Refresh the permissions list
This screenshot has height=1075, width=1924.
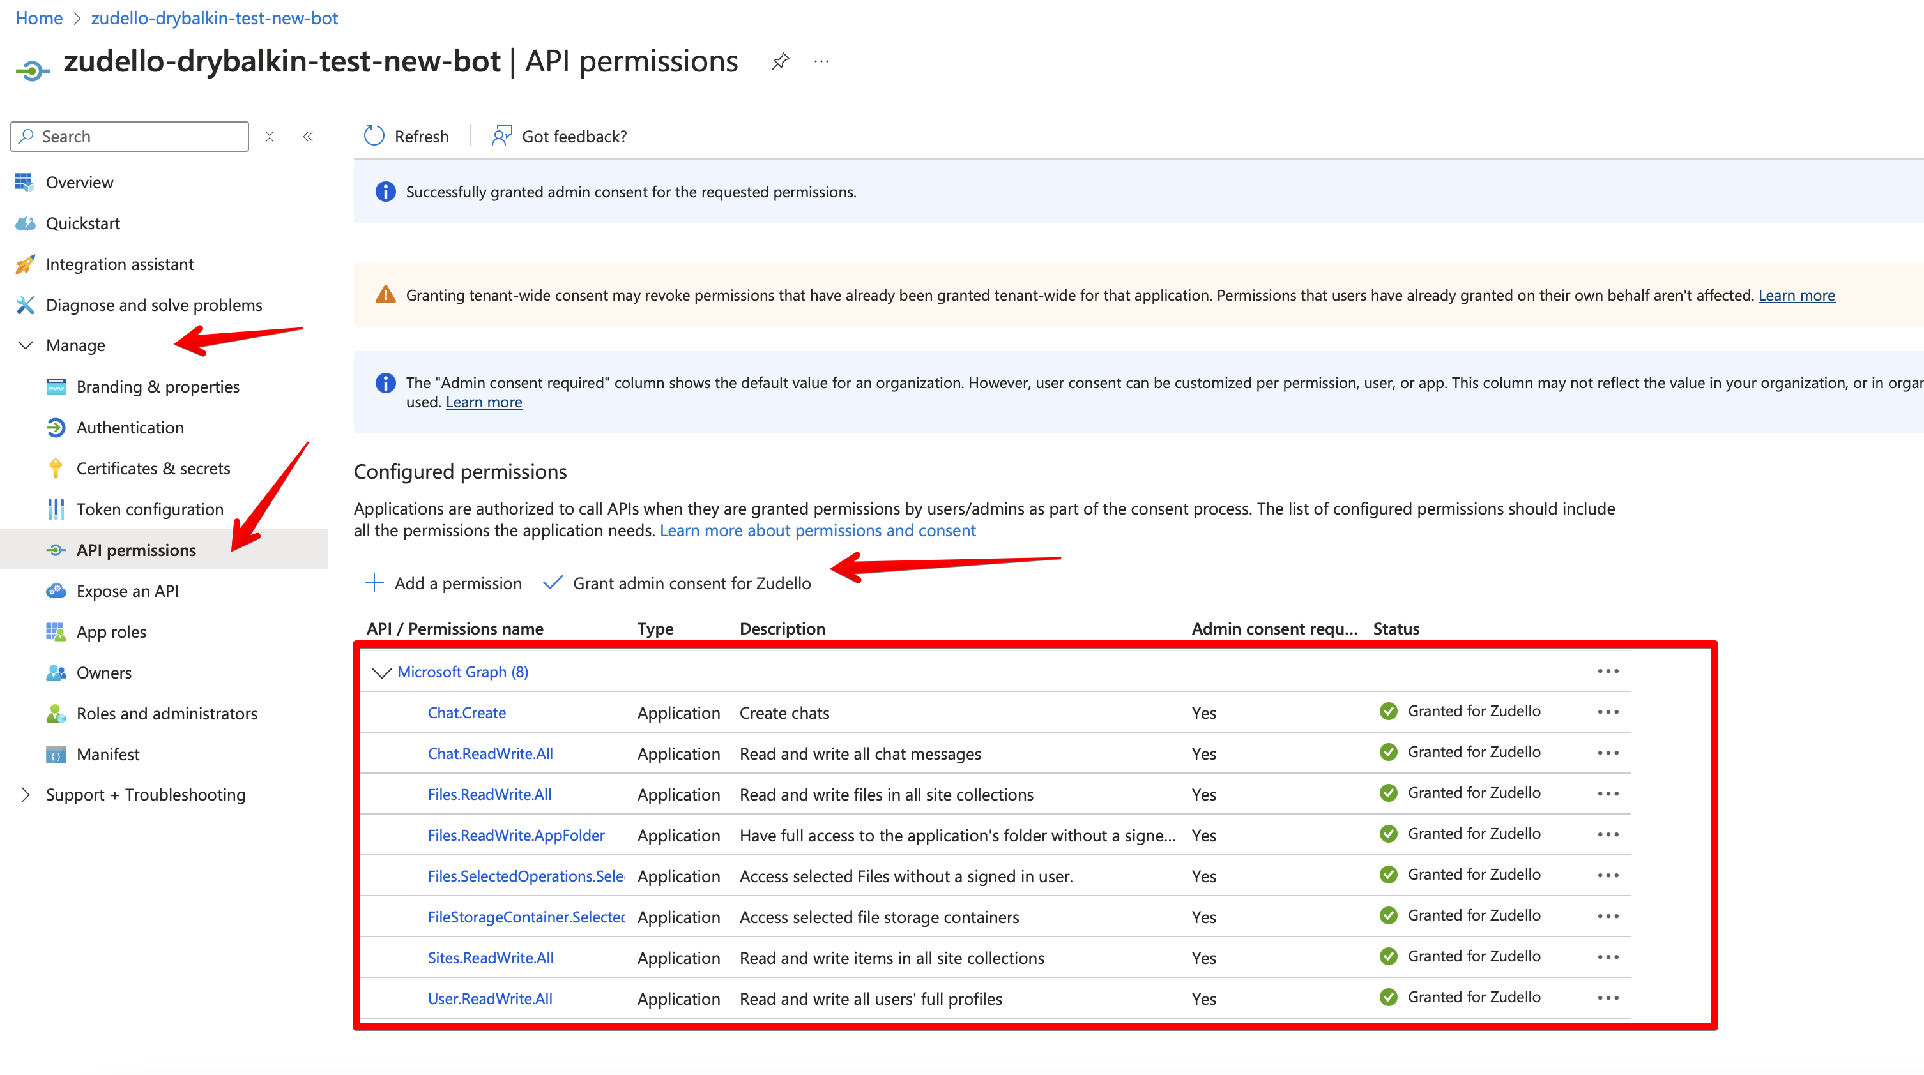point(406,137)
